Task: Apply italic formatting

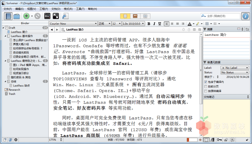Action: pos(154,24)
